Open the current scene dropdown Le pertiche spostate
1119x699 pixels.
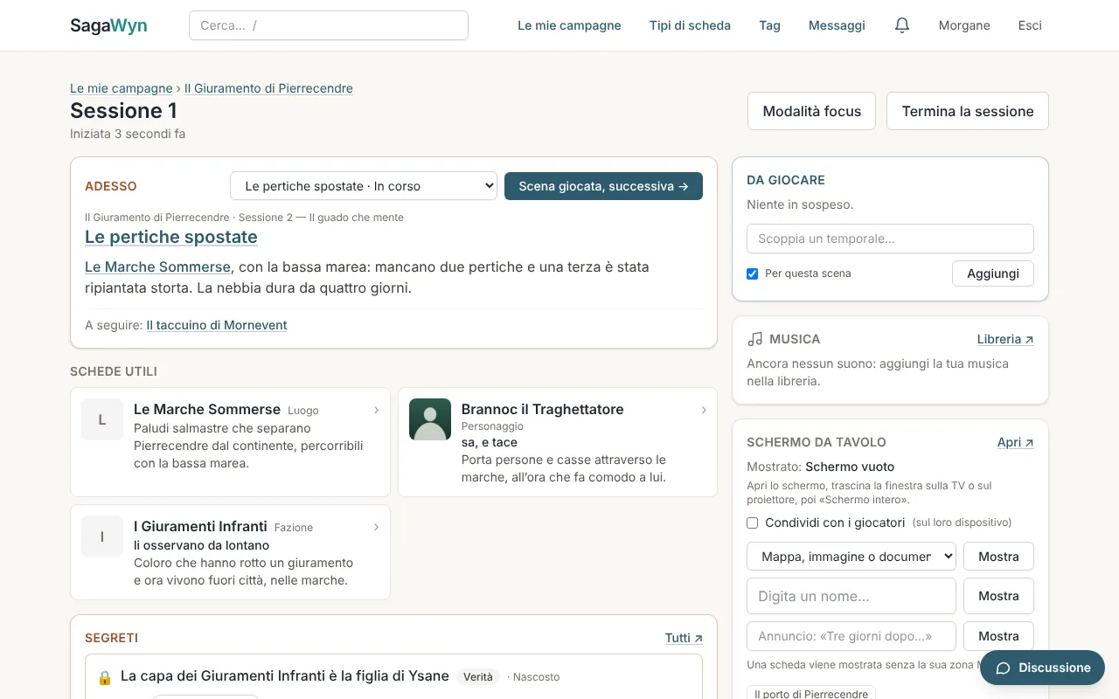coord(364,186)
